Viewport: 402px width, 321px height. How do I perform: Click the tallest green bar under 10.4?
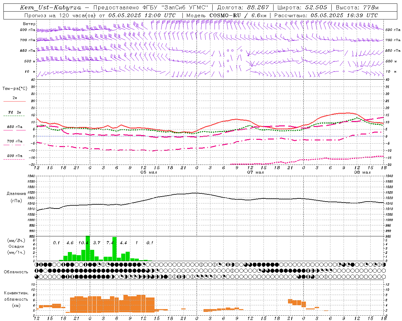click(x=88, y=248)
